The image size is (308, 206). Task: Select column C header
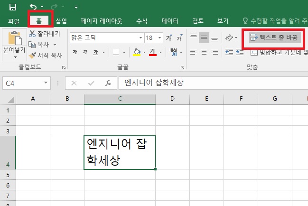coord(120,99)
